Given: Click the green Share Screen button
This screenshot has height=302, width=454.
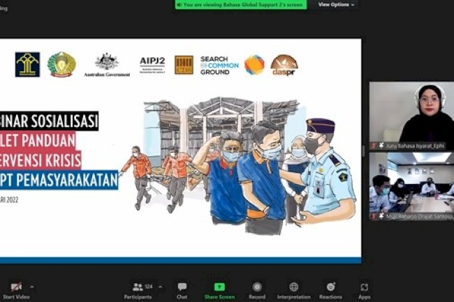Looking at the screenshot, I should pyautogui.click(x=219, y=289).
